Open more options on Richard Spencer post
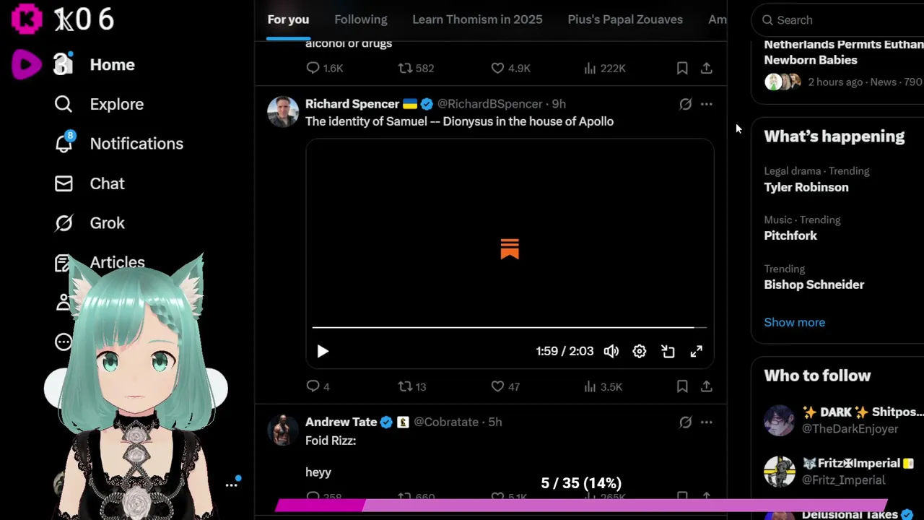924x520 pixels. (x=707, y=104)
